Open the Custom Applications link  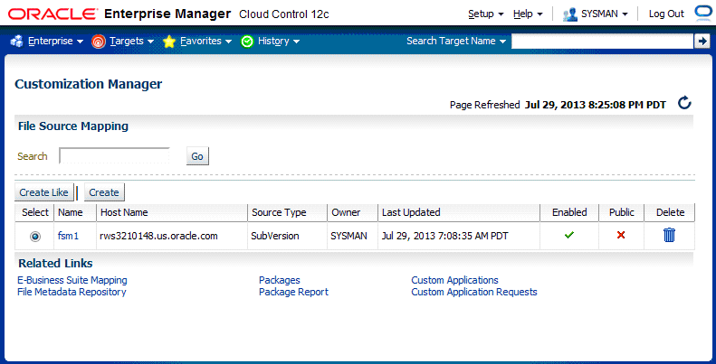(x=454, y=280)
